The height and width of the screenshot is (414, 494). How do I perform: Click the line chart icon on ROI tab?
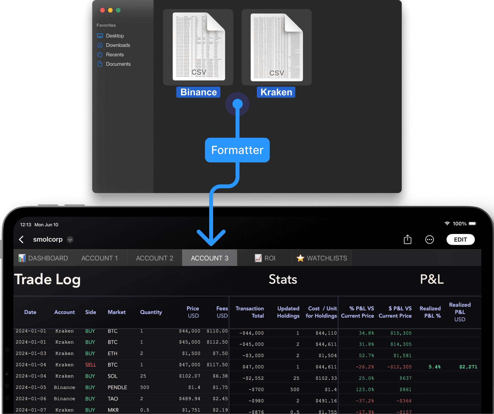(258, 258)
